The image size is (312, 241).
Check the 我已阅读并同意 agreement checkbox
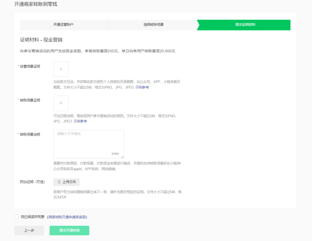[x=16, y=216]
